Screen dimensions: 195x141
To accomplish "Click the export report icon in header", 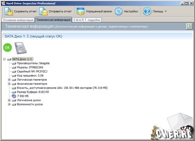I will tap(189, 26).
